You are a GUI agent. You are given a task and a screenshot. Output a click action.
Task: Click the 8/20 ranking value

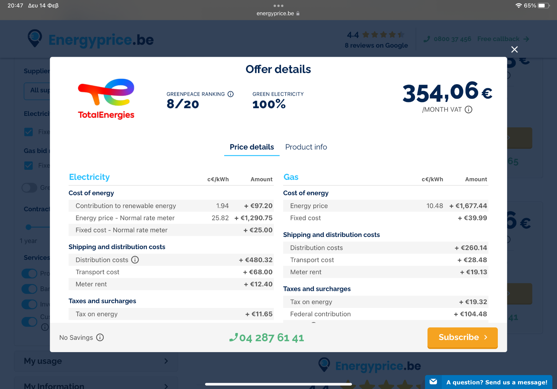tap(183, 104)
